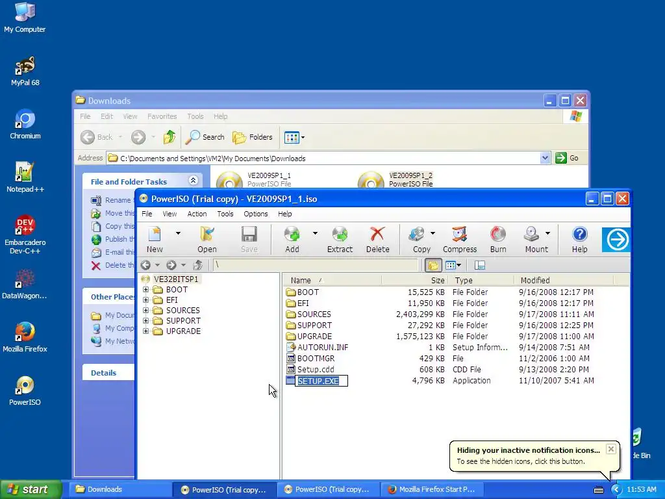665x499 pixels.
Task: Click the MyPal 68 desktop icon
Action: pyautogui.click(x=25, y=71)
